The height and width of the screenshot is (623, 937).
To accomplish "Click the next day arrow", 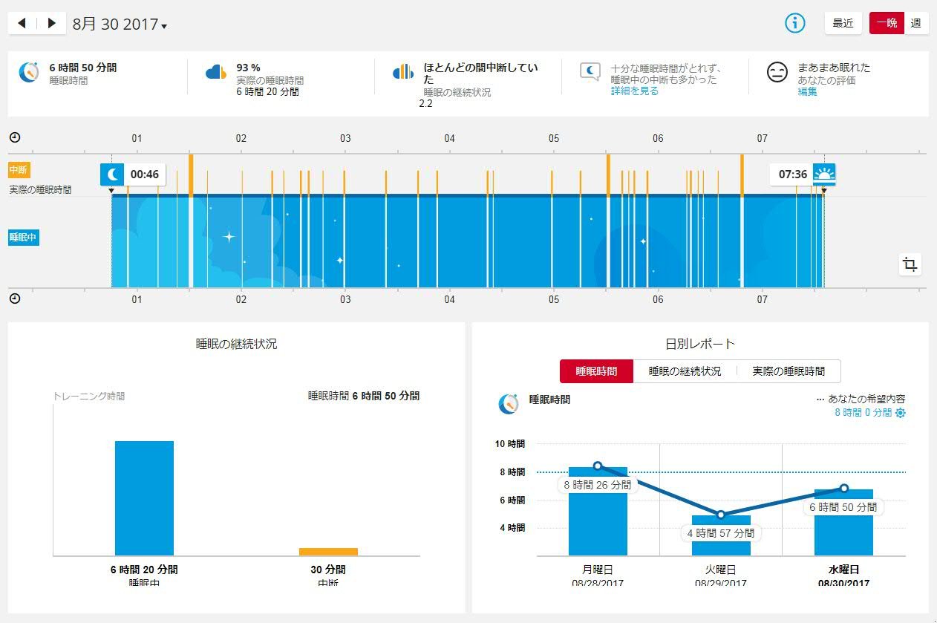I will 51,23.
